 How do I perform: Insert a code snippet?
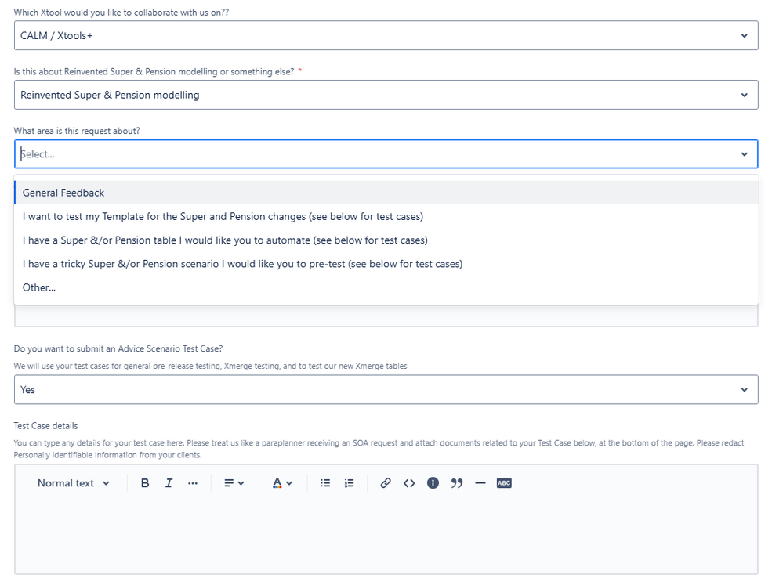tap(409, 483)
